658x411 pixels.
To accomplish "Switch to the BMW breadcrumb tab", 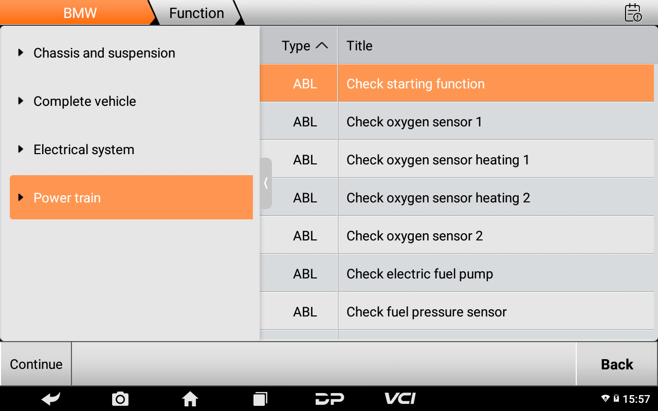I will (80, 13).
